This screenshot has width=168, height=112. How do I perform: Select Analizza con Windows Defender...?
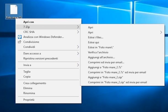(48, 37)
